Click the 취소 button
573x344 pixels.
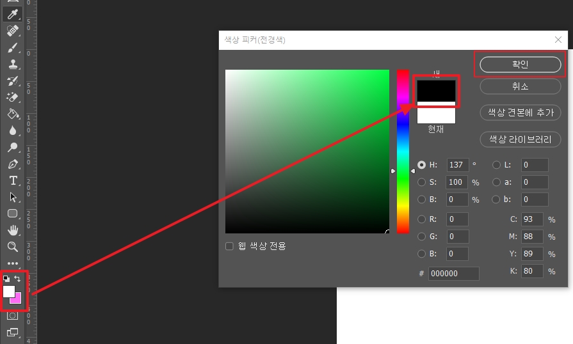(520, 86)
